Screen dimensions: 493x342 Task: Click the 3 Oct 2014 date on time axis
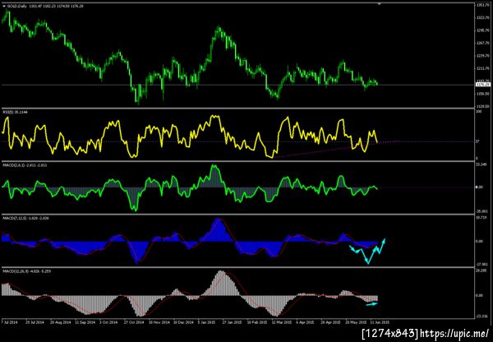pos(109,322)
